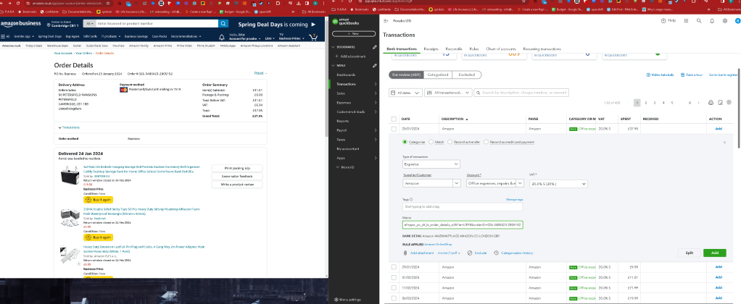Click the double sided tape product thumbnail
The width and height of the screenshot is (741, 304).
tap(71, 216)
